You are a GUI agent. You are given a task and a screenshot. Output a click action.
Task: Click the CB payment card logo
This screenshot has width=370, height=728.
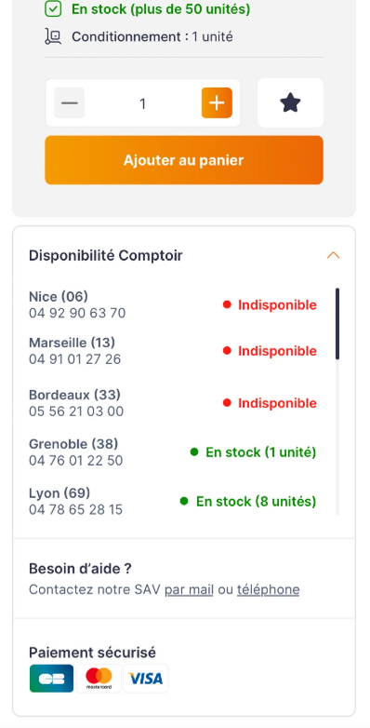click(51, 679)
